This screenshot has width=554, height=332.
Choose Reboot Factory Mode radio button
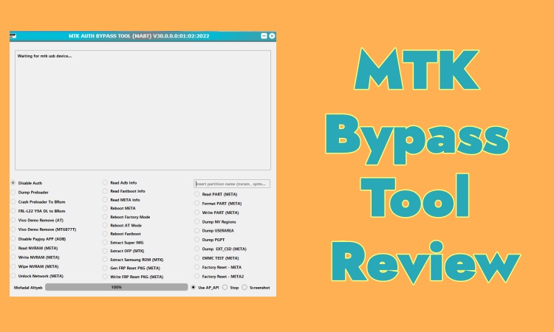[105, 217]
